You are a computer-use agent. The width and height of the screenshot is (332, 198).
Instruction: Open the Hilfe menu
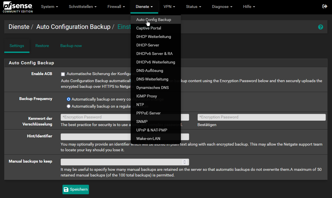point(249,7)
